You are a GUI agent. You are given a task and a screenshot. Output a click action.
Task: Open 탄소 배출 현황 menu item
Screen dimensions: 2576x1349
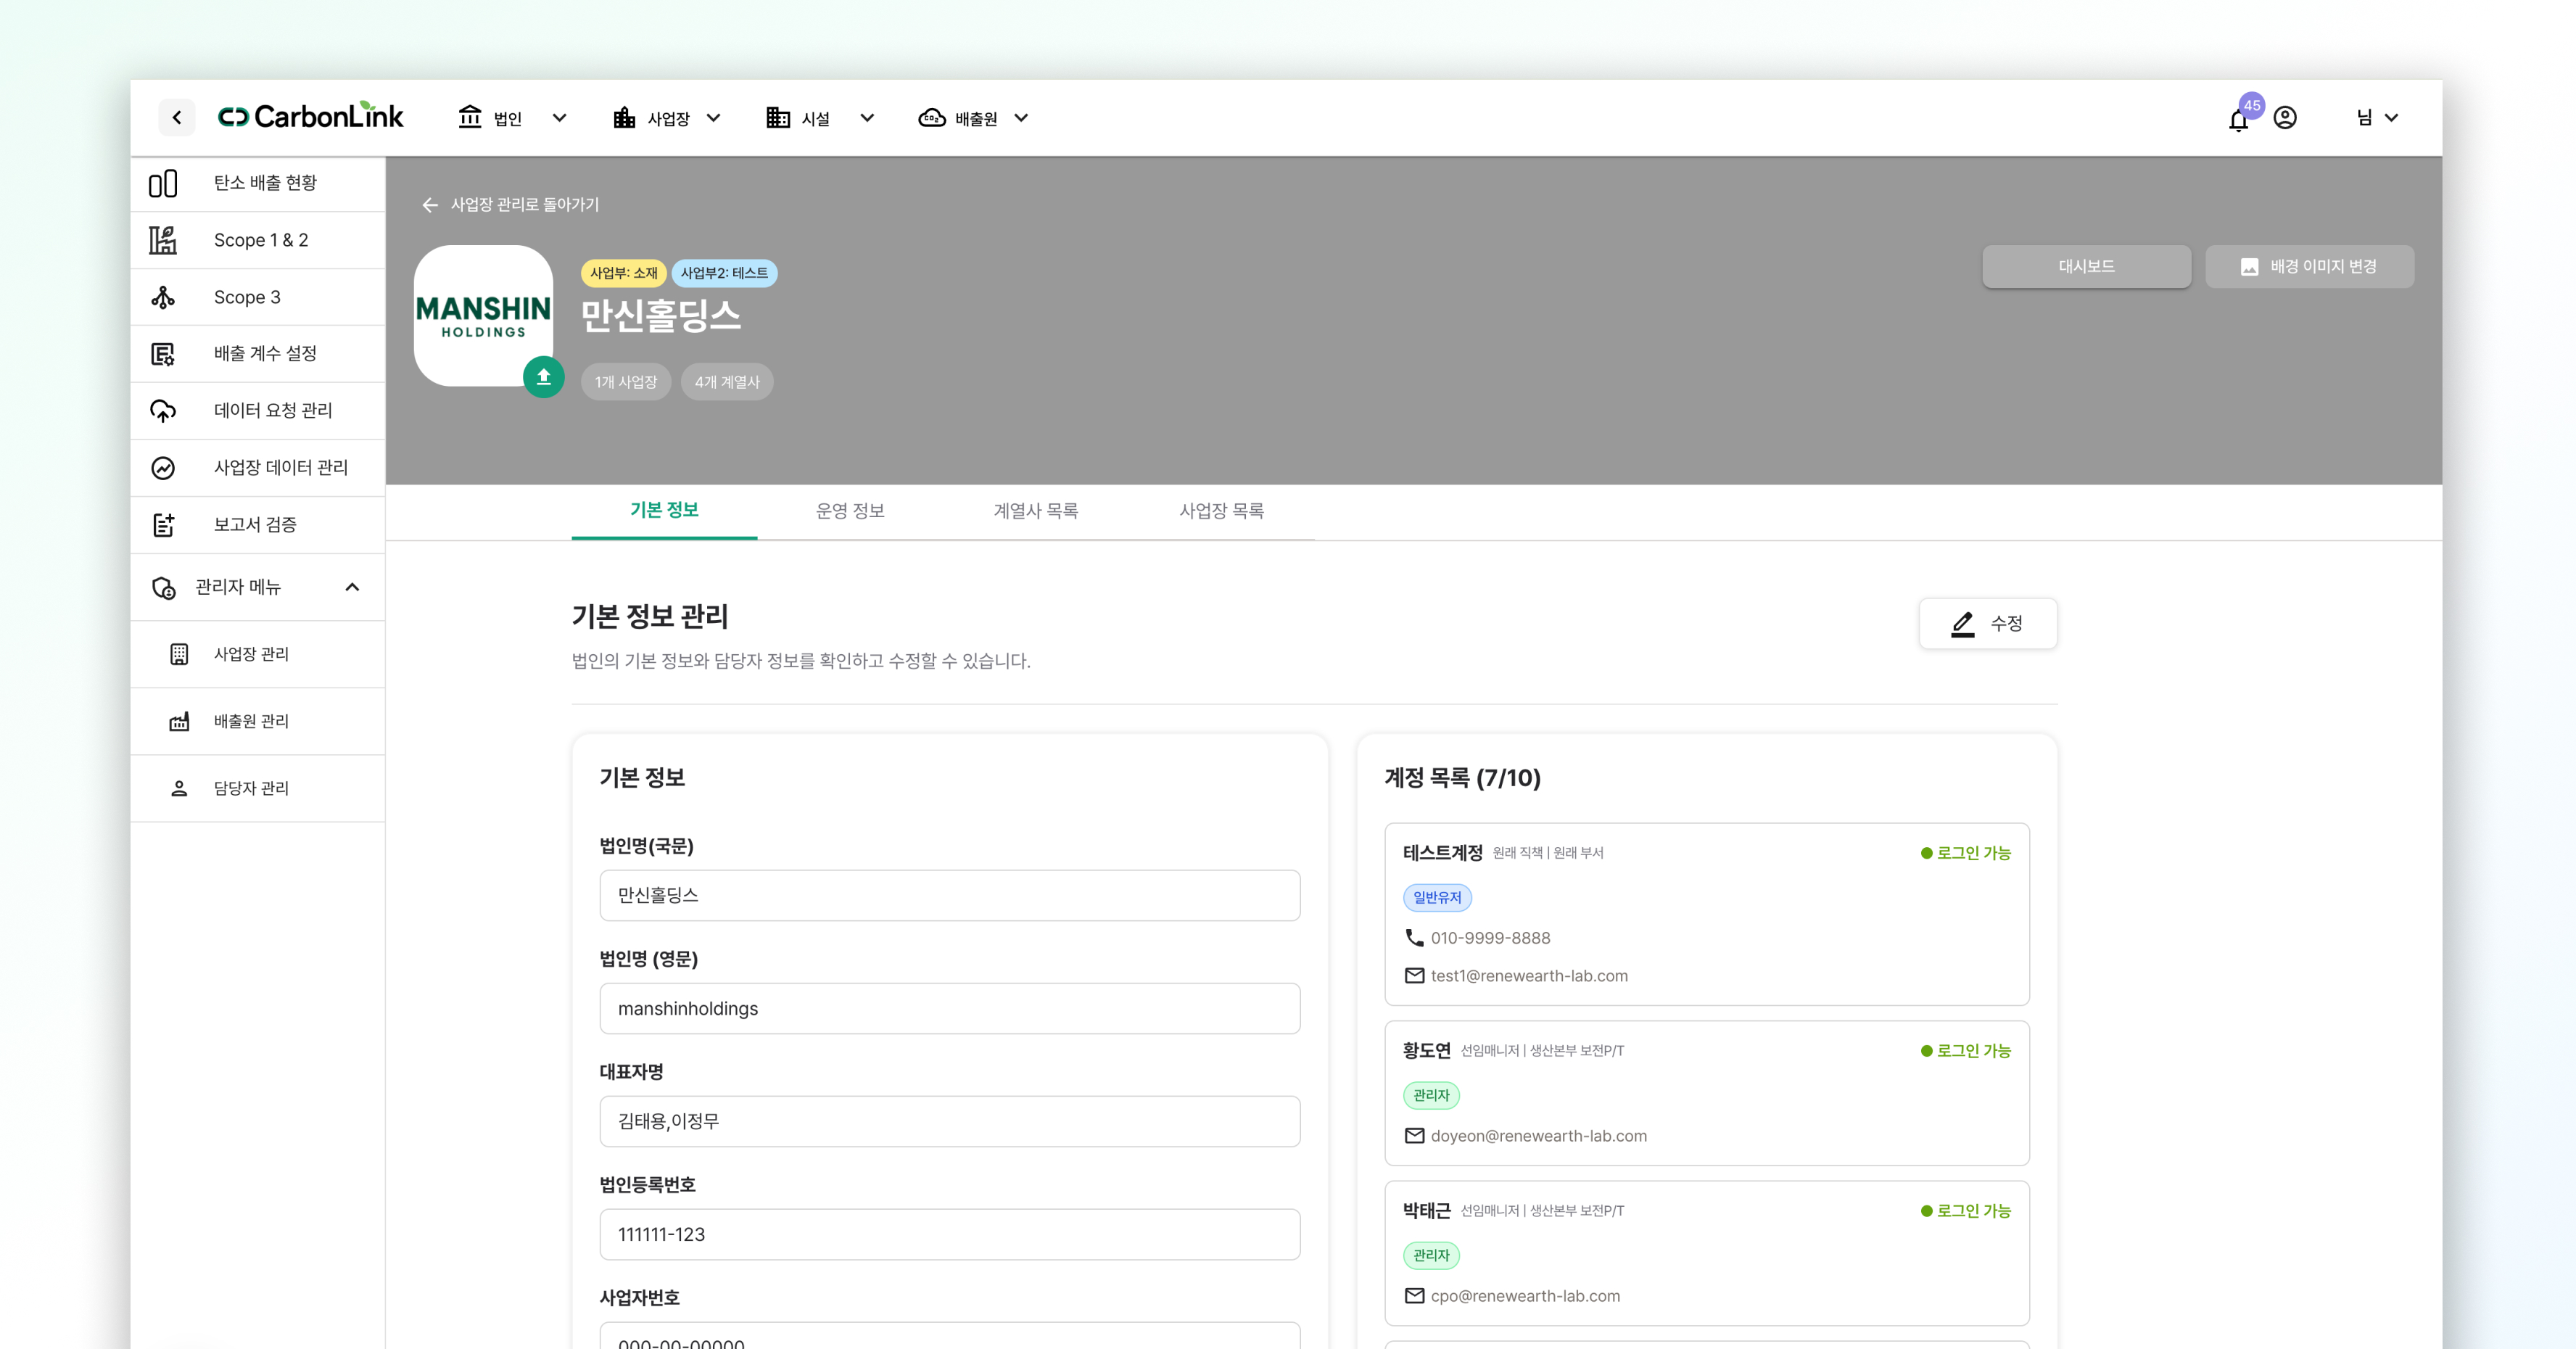coord(258,183)
